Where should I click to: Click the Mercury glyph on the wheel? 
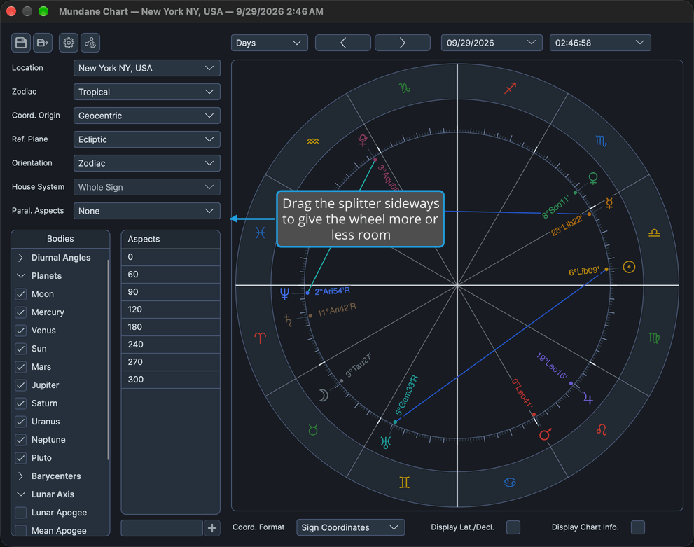[609, 203]
